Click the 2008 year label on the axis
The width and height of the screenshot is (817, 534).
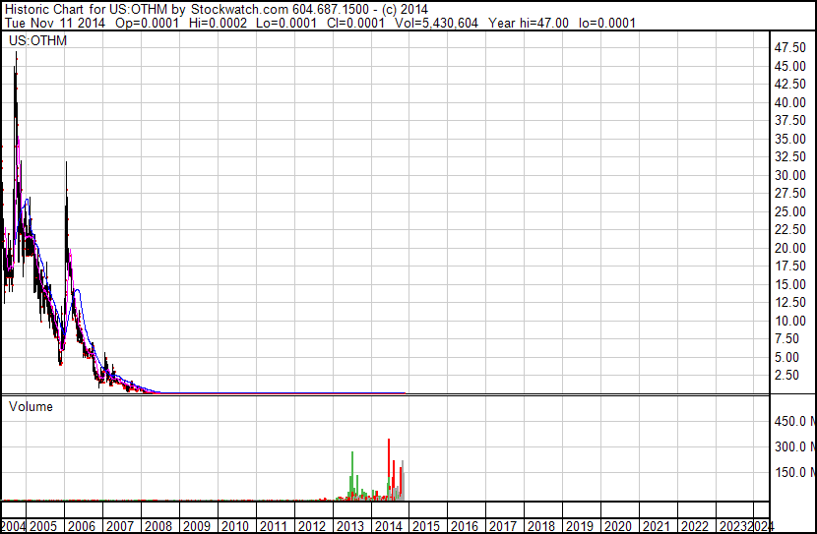158,526
